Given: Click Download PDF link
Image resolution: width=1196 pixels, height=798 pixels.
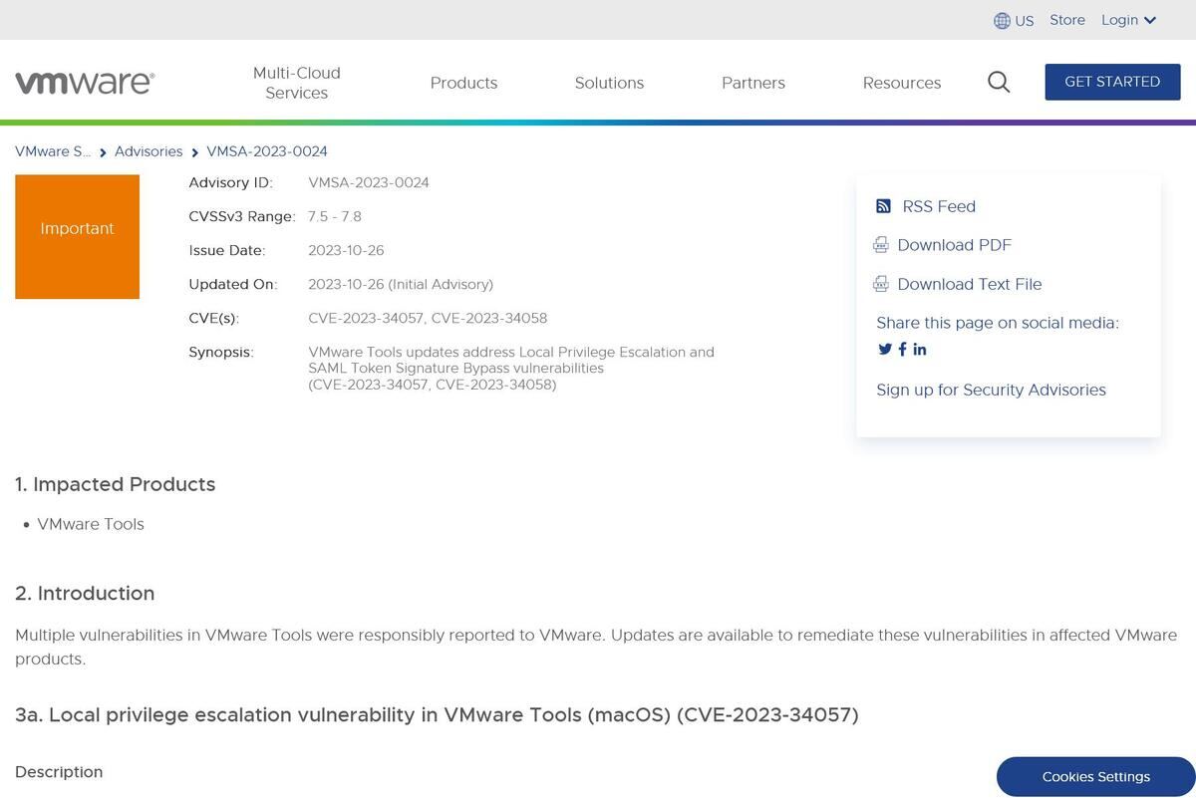Looking at the screenshot, I should click(x=955, y=245).
